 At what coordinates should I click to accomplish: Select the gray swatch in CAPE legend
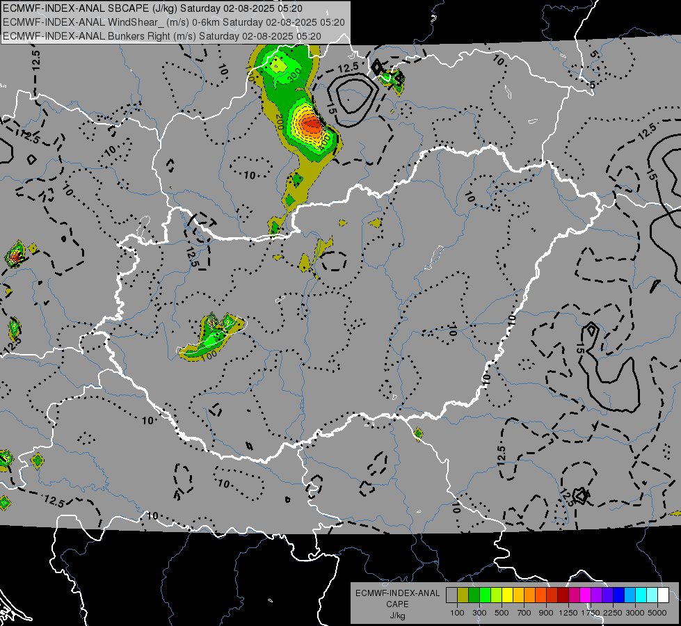[x=451, y=595]
